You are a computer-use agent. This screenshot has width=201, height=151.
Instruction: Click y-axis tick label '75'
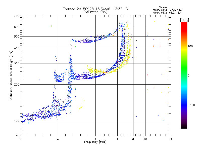[x=18, y=135]
